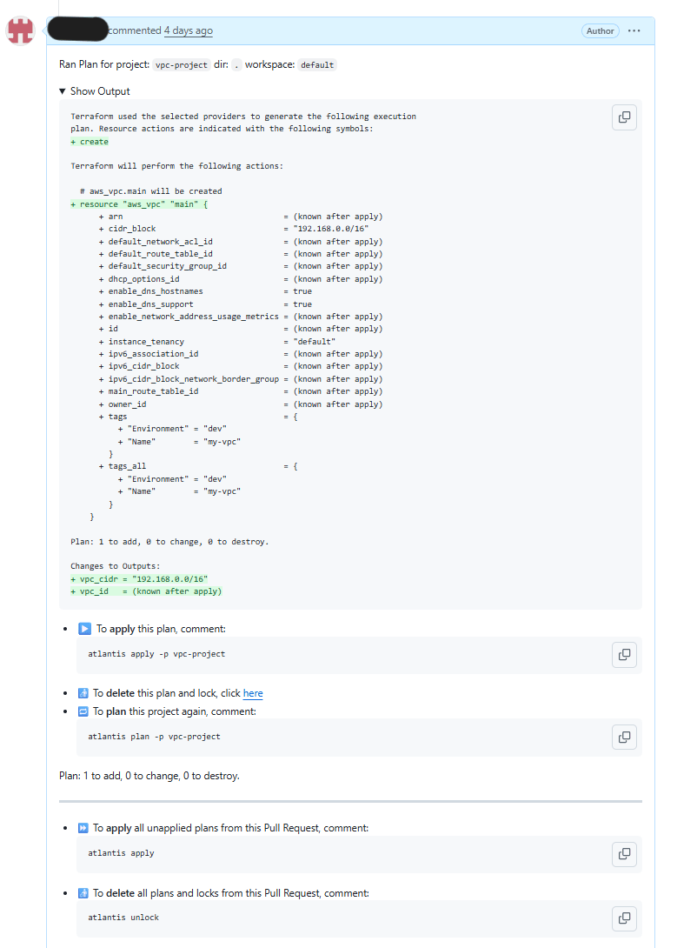Click the repeat emoji beside 'plan this project again'
Screen dimensions: 697x948
click(83, 711)
